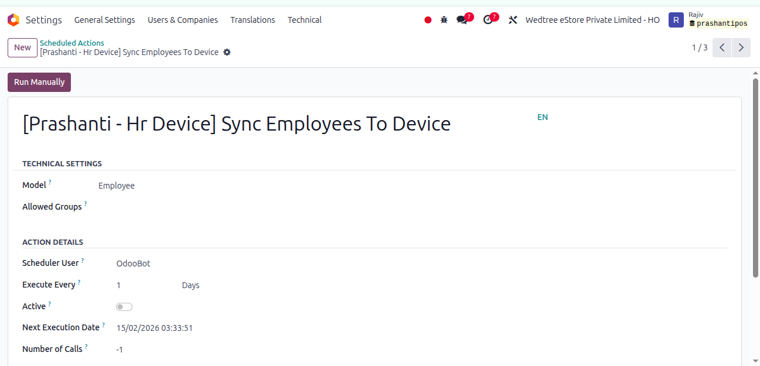Viewport: 760px width, 366px height.
Task: Open the gear actions menu beside the title
Action: coord(227,52)
